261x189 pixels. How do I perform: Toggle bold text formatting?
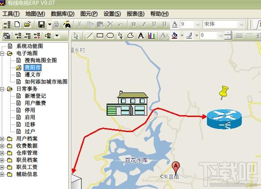pos(134,24)
